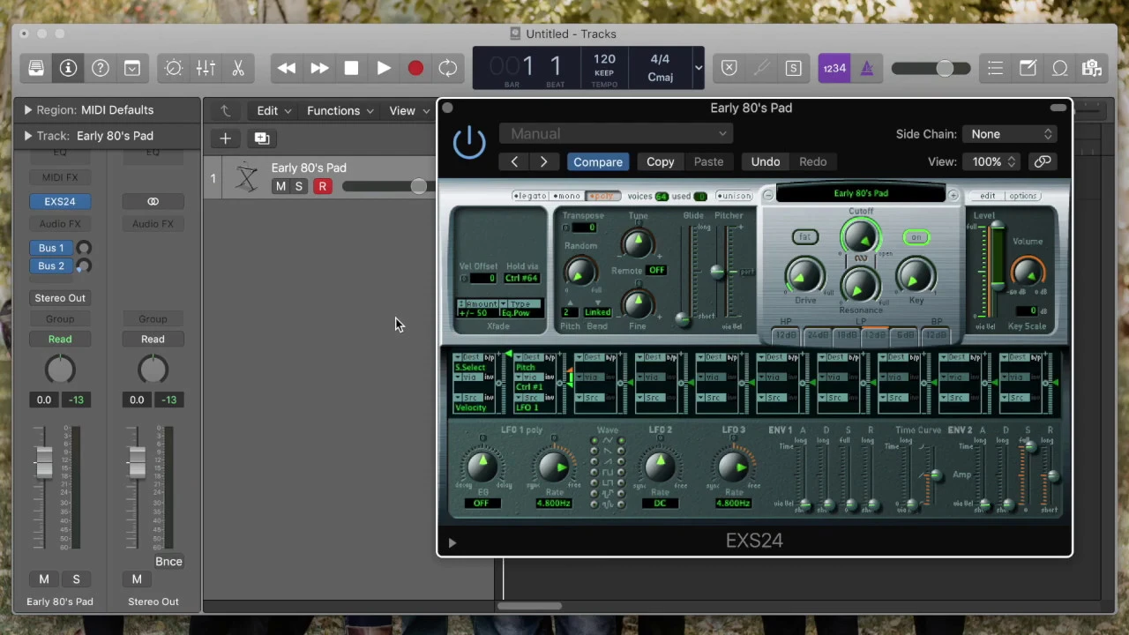Click the plugin Link chain icon
1129x635 pixels.
[1043, 162]
